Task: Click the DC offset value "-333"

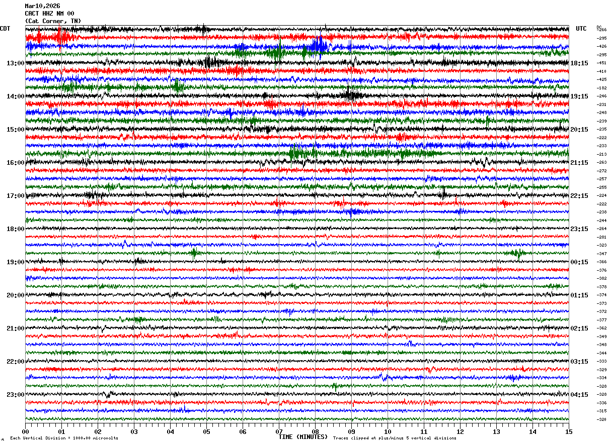Action: tap(601, 362)
